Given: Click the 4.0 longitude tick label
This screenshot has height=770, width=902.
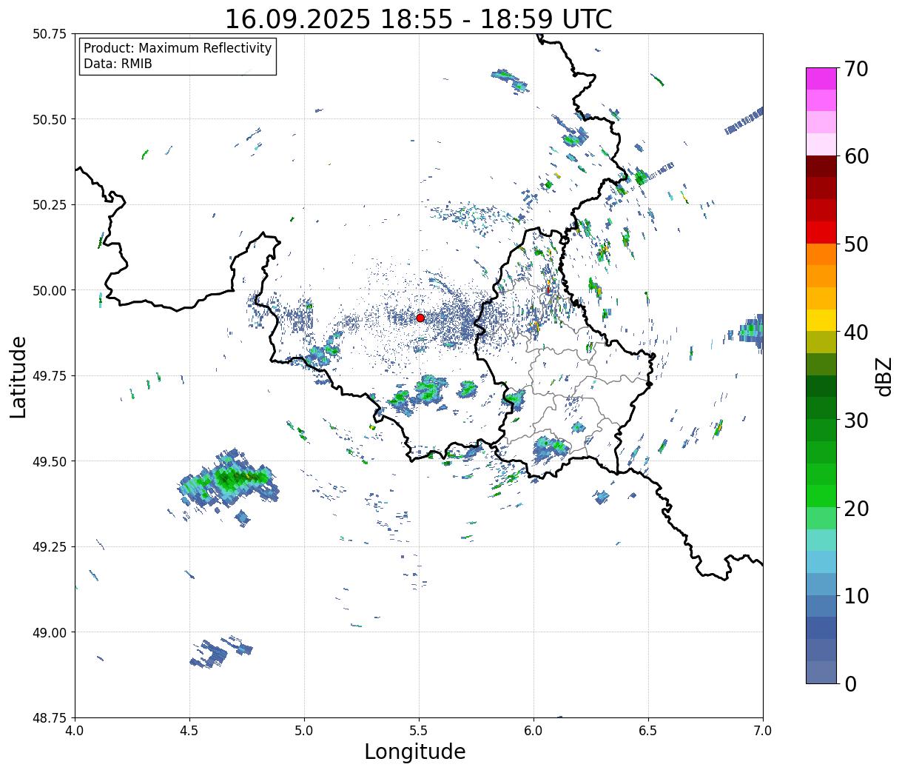Looking at the screenshot, I should pos(75,730).
